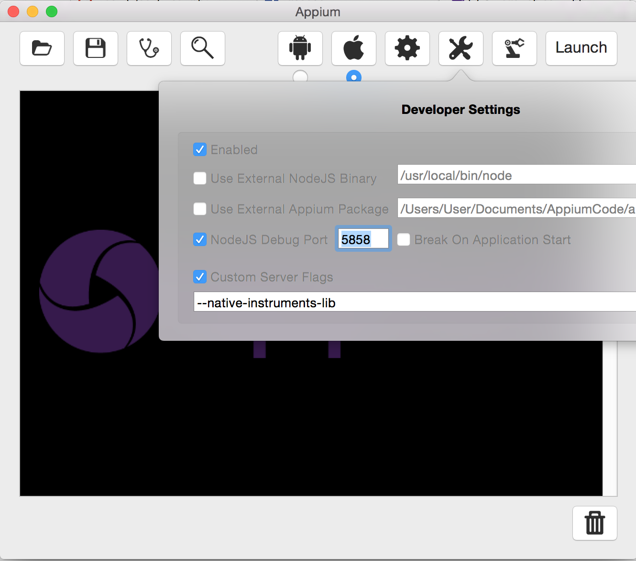Uncheck the NodeJS Debug Port checkbox
The image size is (636, 561).
click(x=200, y=239)
